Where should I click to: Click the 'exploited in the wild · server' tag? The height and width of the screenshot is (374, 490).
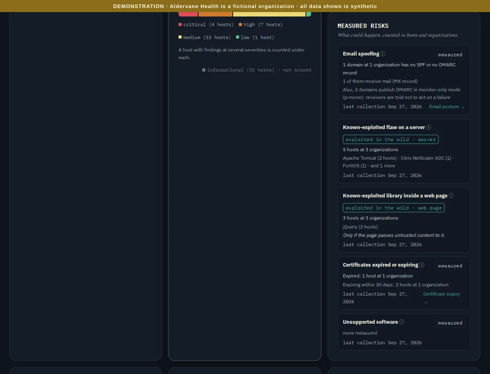coord(391,140)
